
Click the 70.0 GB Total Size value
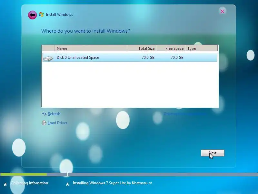click(148, 58)
